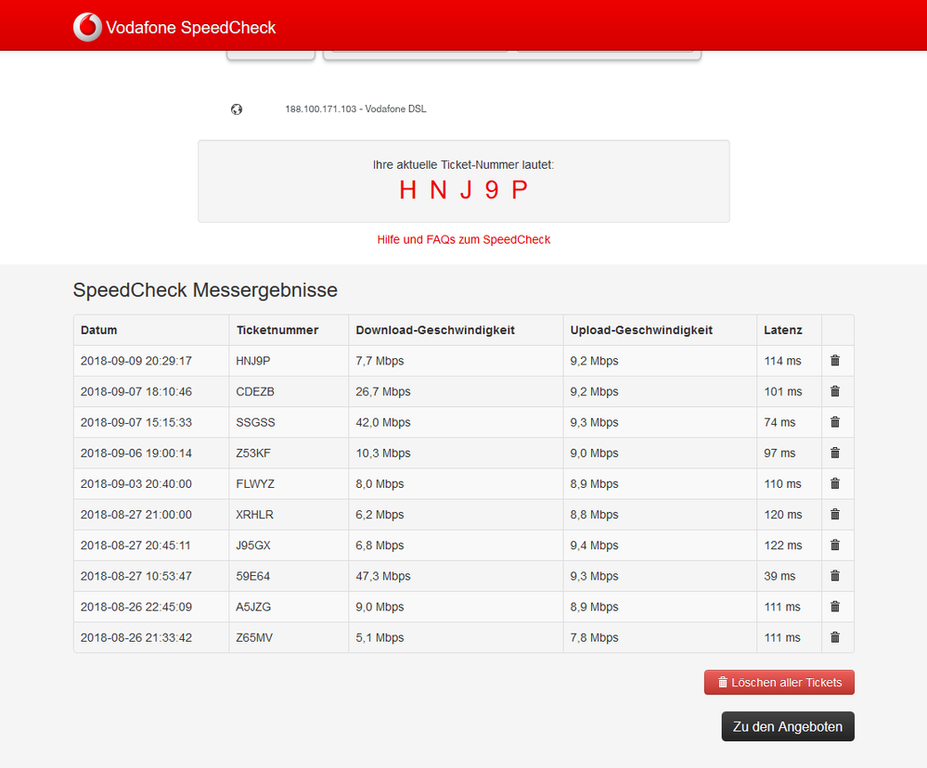Click download value 47,3 Mbps

coord(383,576)
